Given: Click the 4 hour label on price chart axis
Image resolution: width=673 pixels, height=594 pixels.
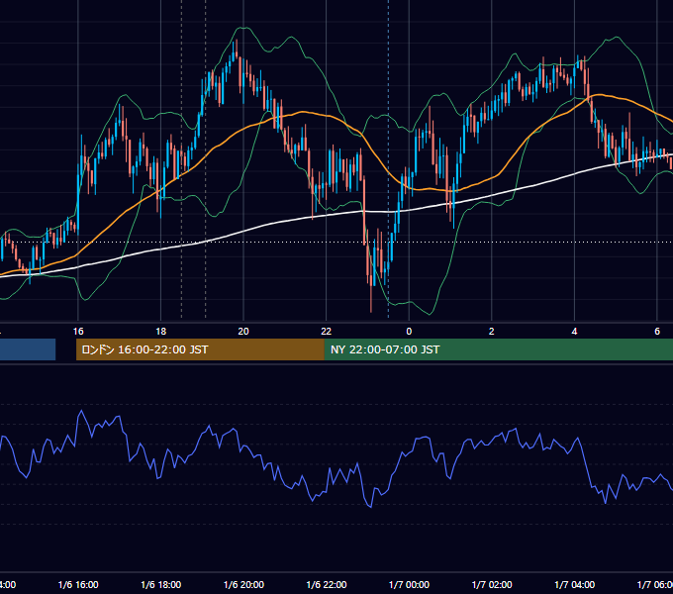Looking at the screenshot, I should 574,332.
